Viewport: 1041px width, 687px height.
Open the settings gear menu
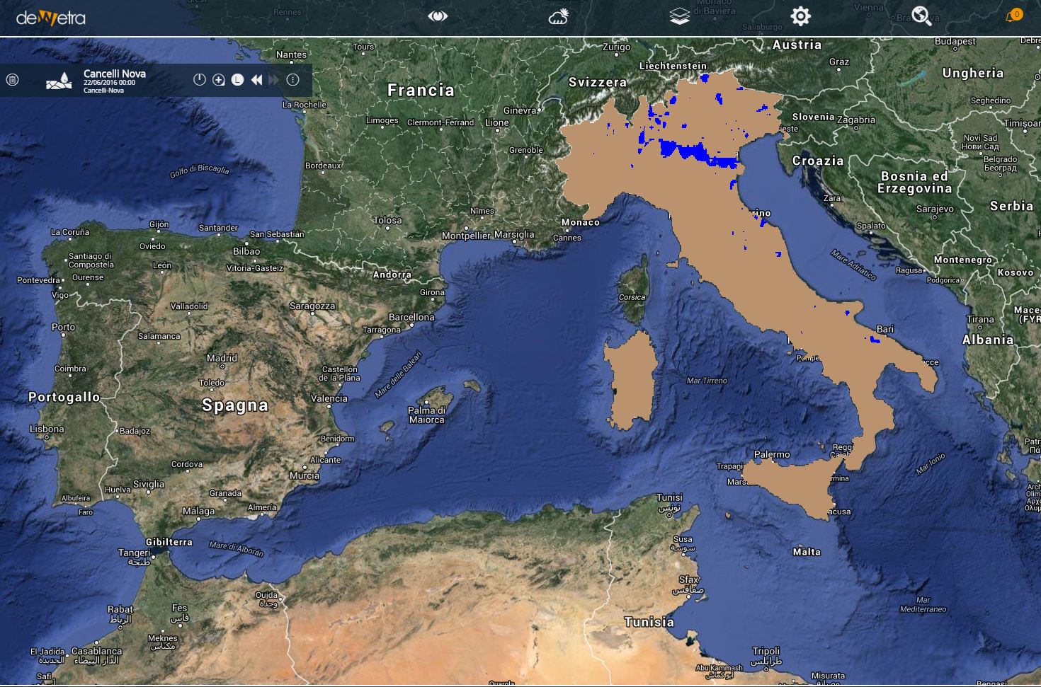coord(800,16)
